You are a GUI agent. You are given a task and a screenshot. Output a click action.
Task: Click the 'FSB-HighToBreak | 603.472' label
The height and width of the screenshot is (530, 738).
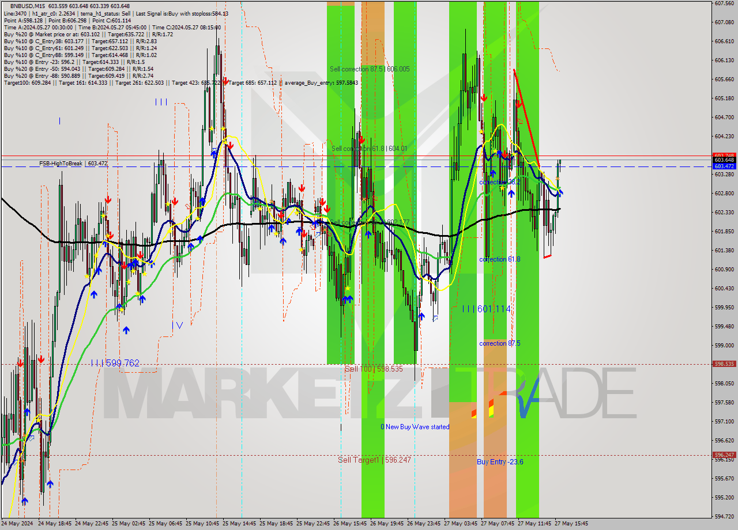(x=73, y=164)
